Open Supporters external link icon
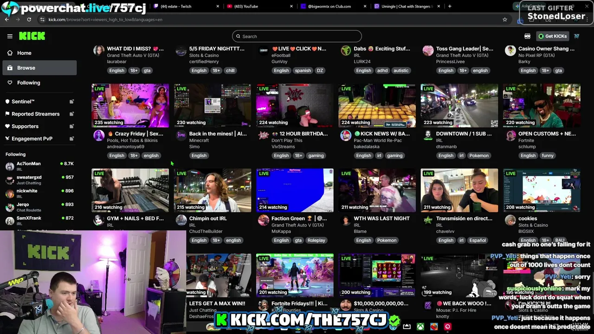Image resolution: width=594 pixels, height=334 pixels. (71, 126)
